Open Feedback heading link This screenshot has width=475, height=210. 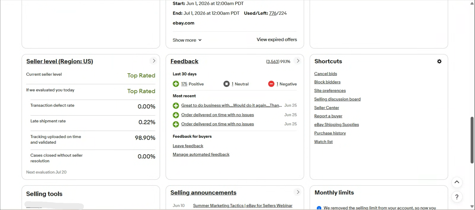(x=184, y=61)
